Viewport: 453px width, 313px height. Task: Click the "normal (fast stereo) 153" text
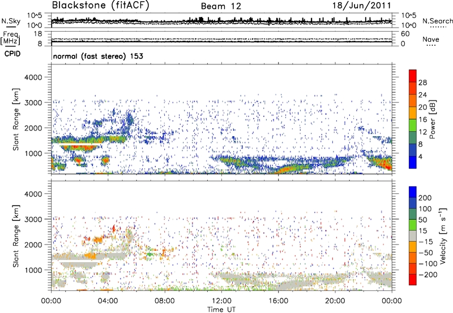pyautogui.click(x=98, y=56)
